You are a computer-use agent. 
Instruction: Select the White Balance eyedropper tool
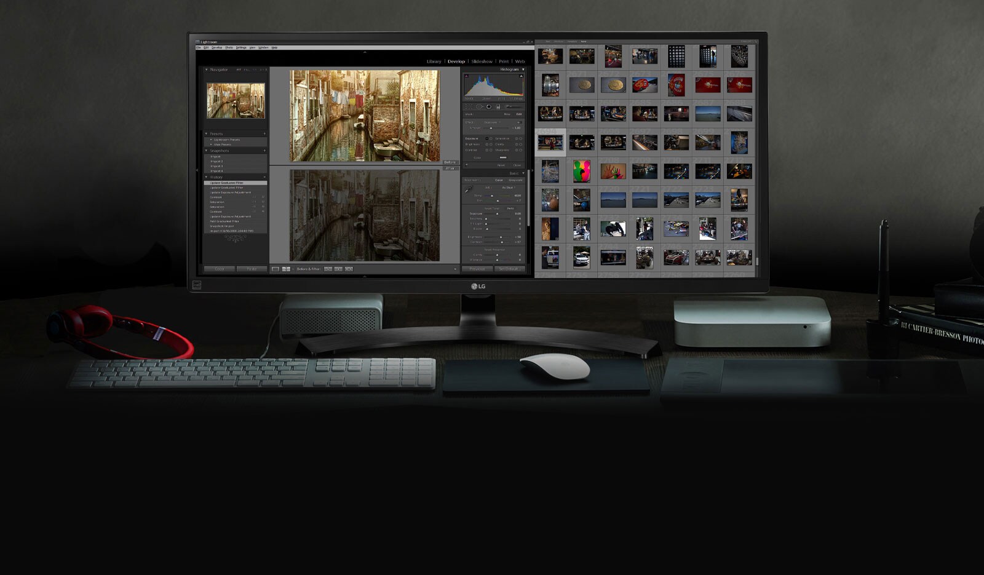point(469,188)
